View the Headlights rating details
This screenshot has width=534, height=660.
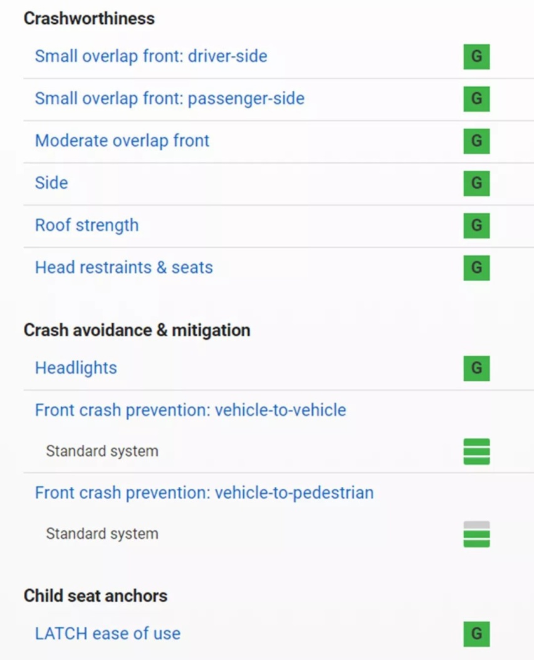click(76, 368)
